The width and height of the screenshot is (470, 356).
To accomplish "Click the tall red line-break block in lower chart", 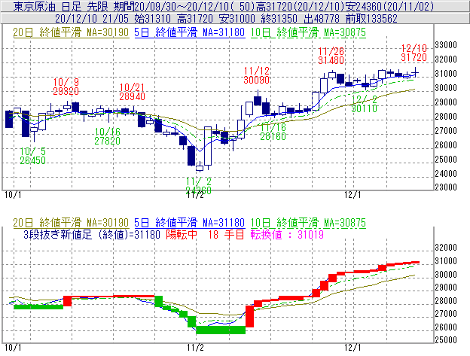I will point(249,316).
